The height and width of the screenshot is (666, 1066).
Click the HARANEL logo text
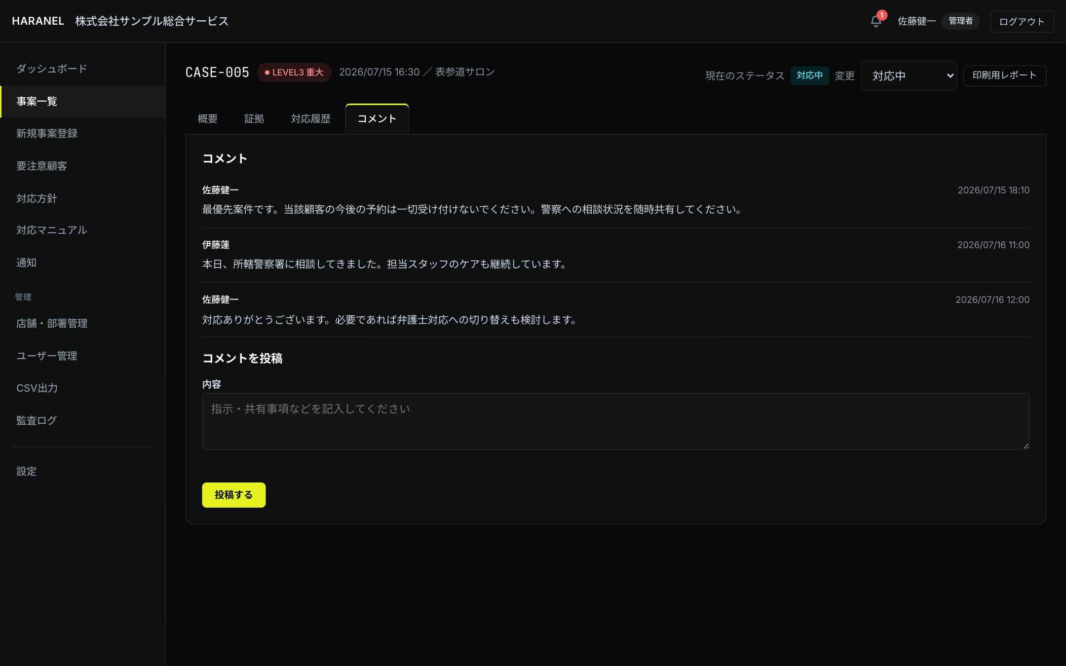click(38, 21)
